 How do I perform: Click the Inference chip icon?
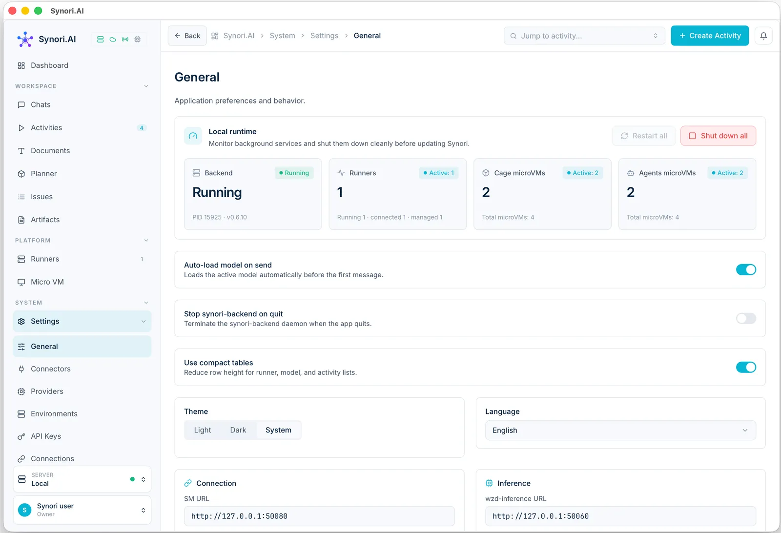coord(489,483)
